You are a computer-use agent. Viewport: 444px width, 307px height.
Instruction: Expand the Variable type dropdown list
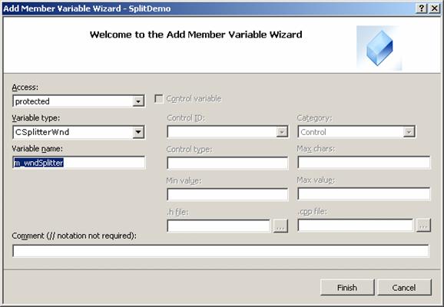pos(138,132)
